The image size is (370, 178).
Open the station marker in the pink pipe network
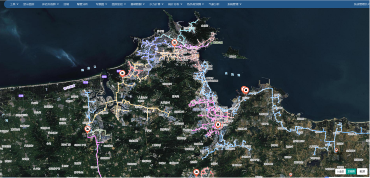(218, 125)
